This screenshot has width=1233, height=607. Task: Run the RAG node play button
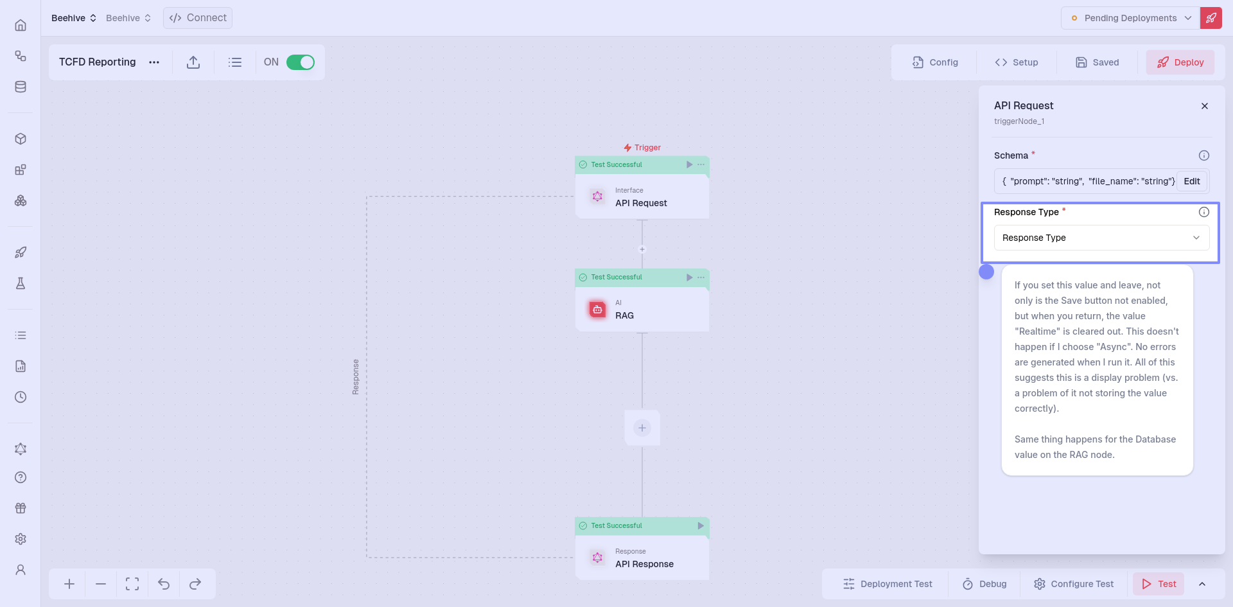pos(689,277)
